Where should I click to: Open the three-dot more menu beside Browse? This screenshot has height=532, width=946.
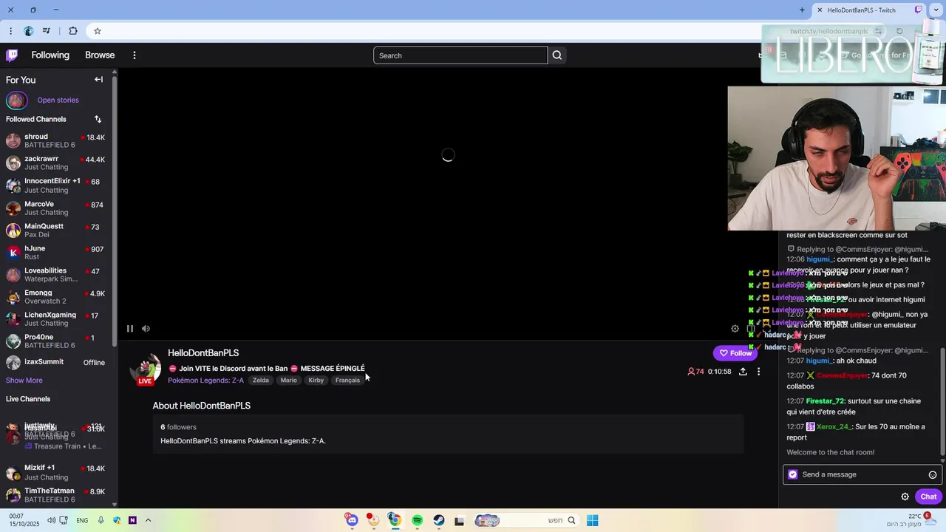point(135,55)
